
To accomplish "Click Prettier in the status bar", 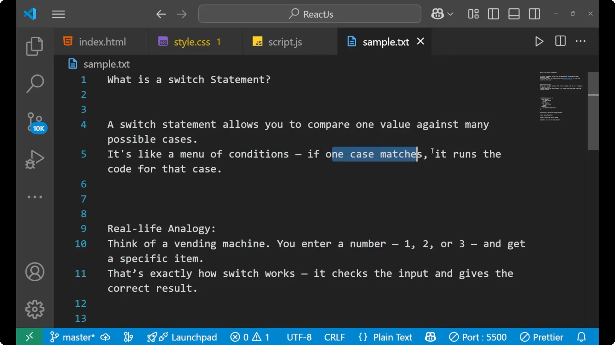I will [x=542, y=337].
